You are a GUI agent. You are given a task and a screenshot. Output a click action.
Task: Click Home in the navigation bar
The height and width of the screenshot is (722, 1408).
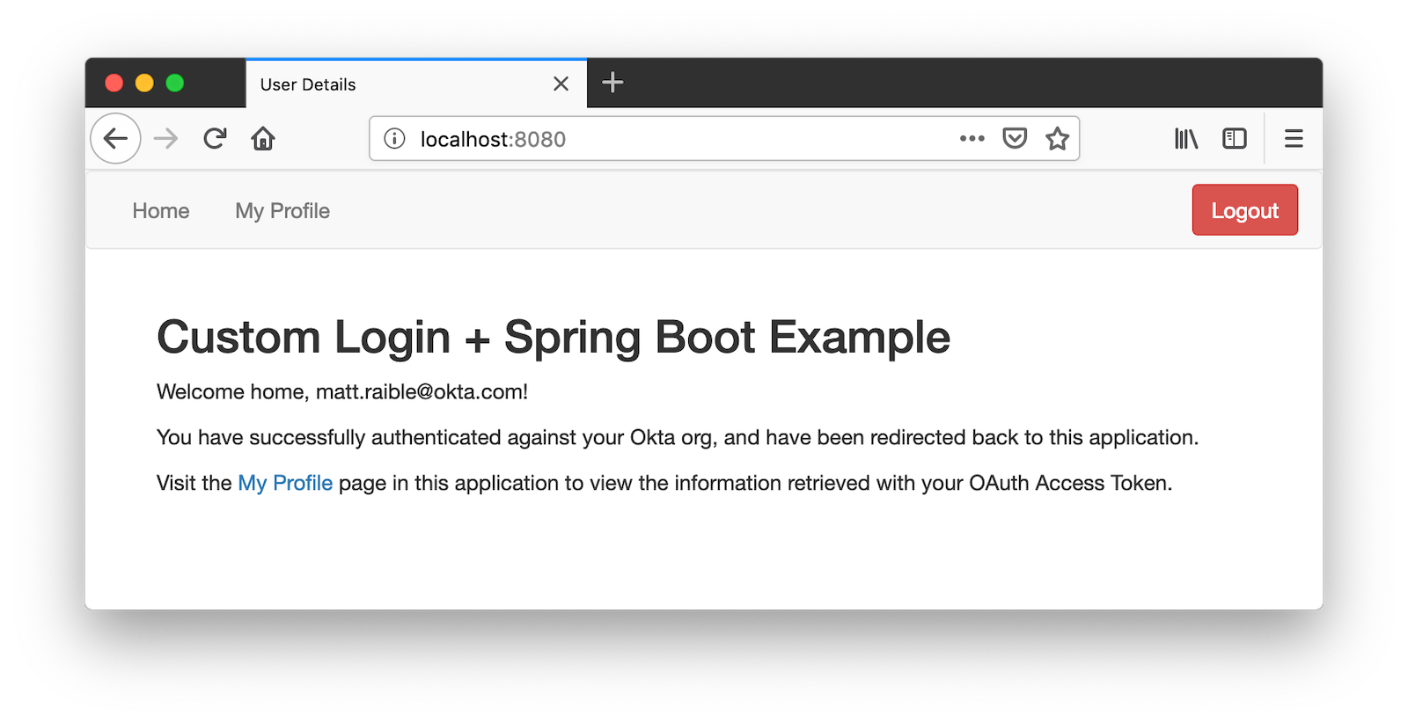[x=161, y=211]
